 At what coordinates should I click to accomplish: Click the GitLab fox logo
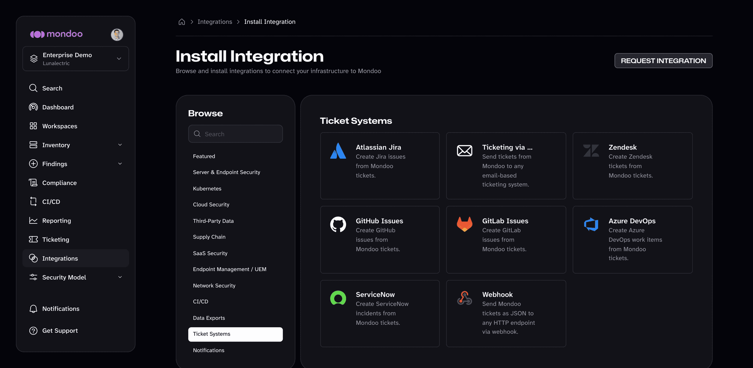pyautogui.click(x=465, y=224)
